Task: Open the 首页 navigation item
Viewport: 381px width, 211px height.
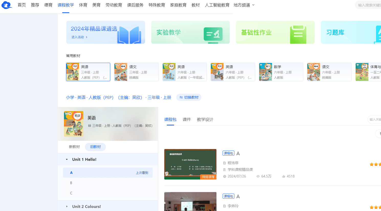Action: point(22,5)
